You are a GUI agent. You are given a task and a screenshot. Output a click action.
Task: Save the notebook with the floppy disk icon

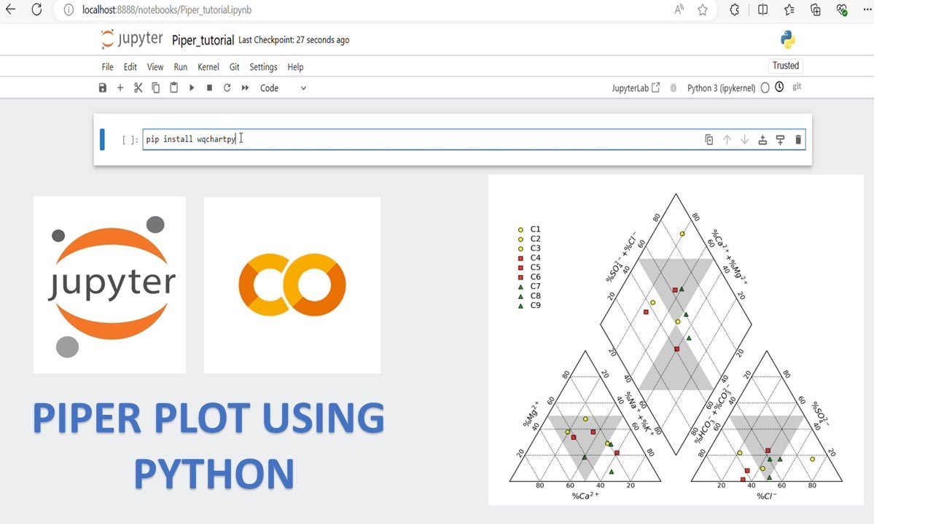click(103, 88)
